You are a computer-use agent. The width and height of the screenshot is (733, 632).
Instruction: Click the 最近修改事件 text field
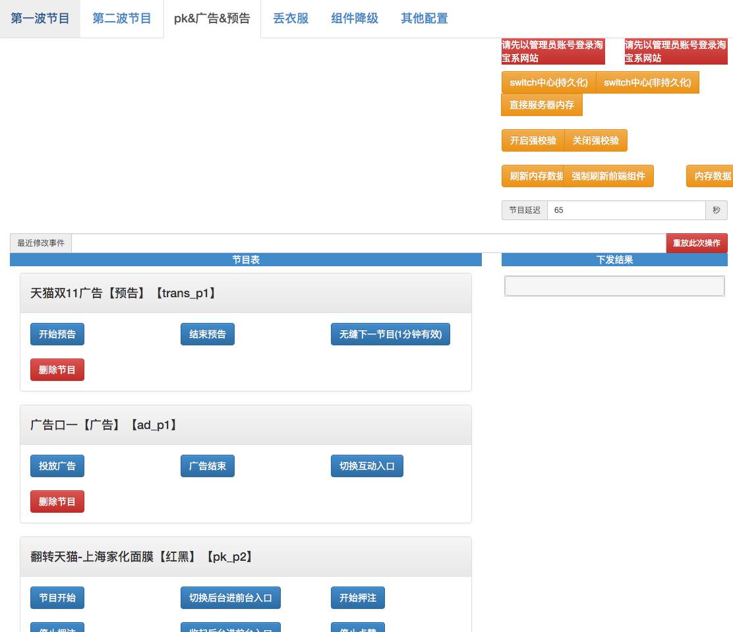pos(368,243)
